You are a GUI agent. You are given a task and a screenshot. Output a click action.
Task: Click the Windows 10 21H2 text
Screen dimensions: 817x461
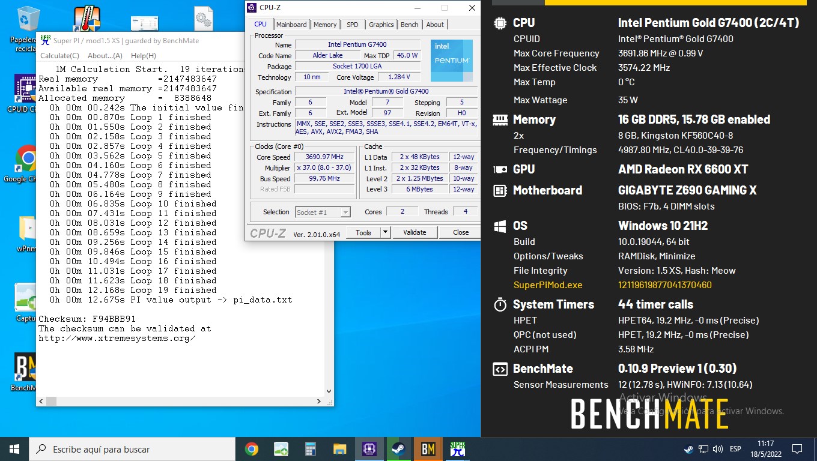click(663, 226)
